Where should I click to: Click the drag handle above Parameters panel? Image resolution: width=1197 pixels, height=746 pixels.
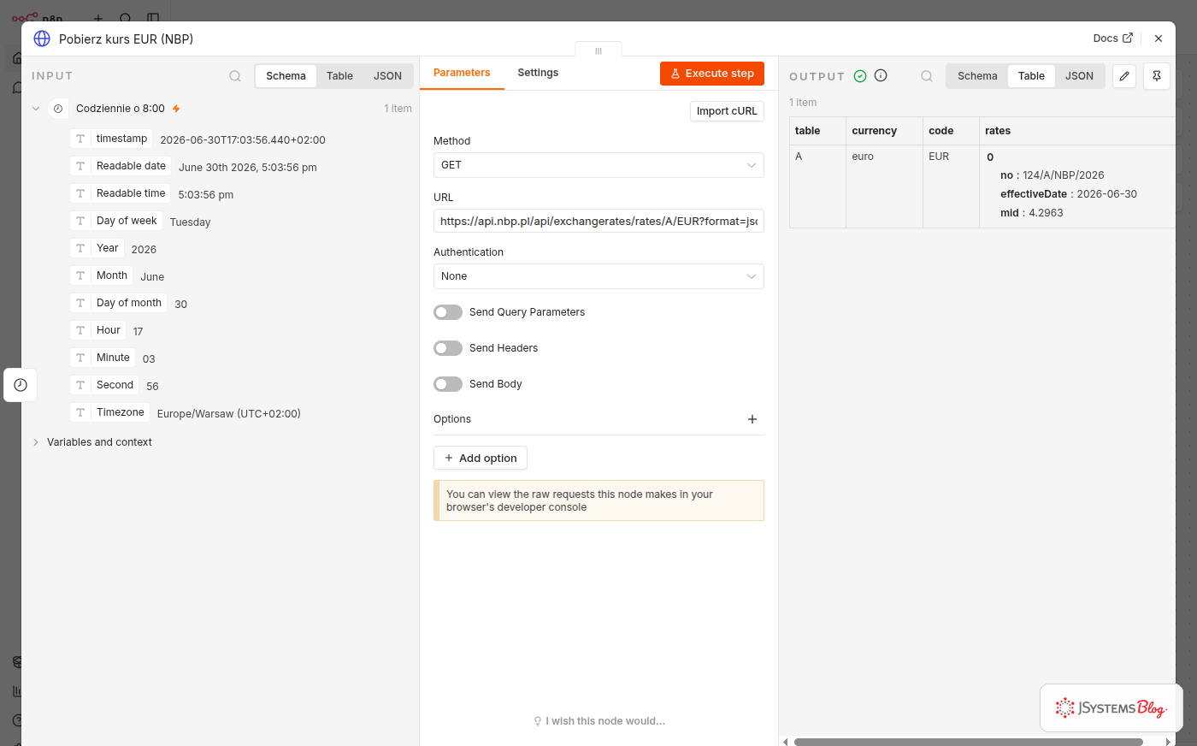tap(598, 51)
